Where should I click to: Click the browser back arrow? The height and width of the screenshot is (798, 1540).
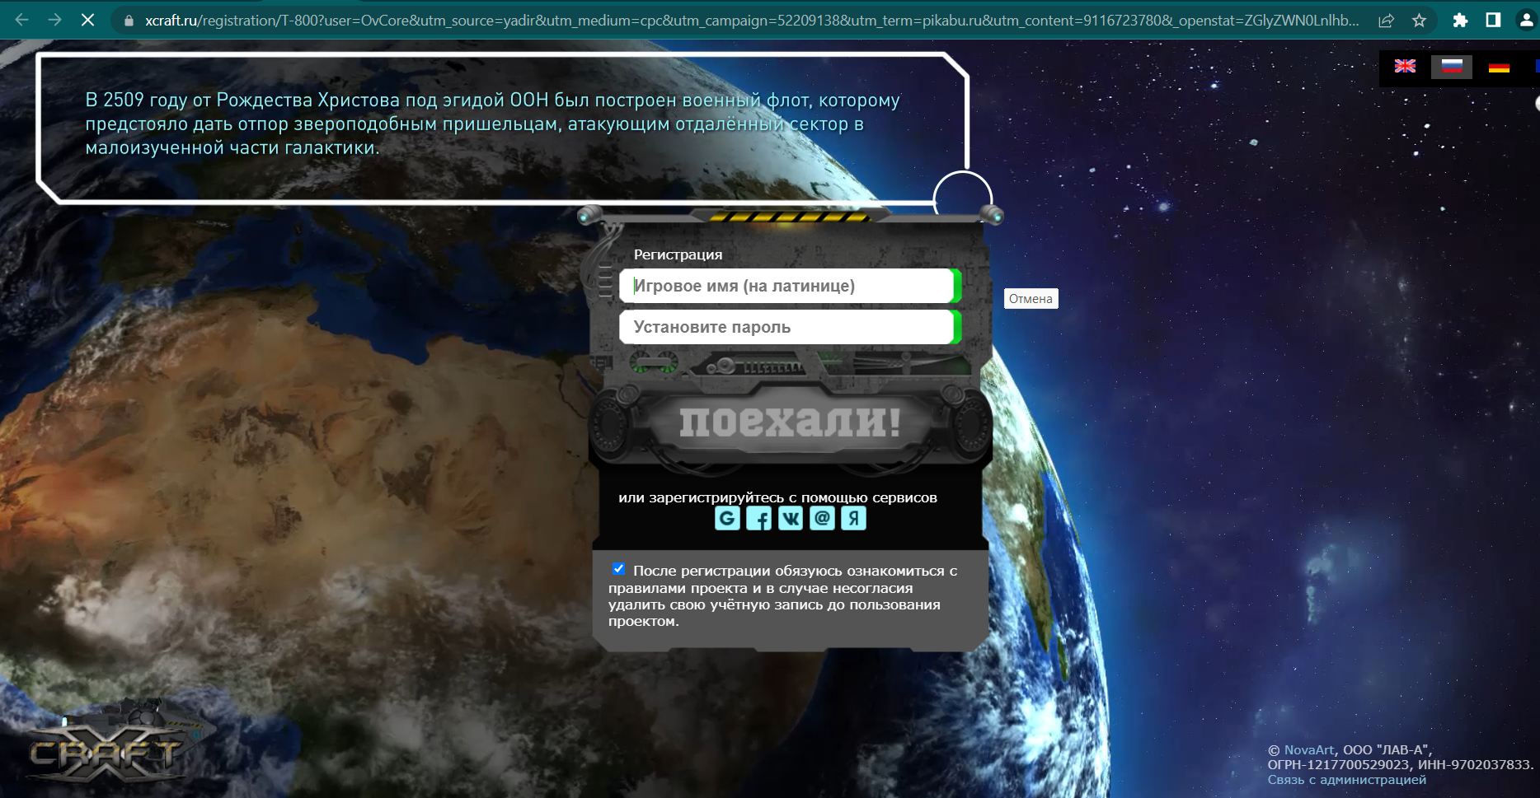22,20
